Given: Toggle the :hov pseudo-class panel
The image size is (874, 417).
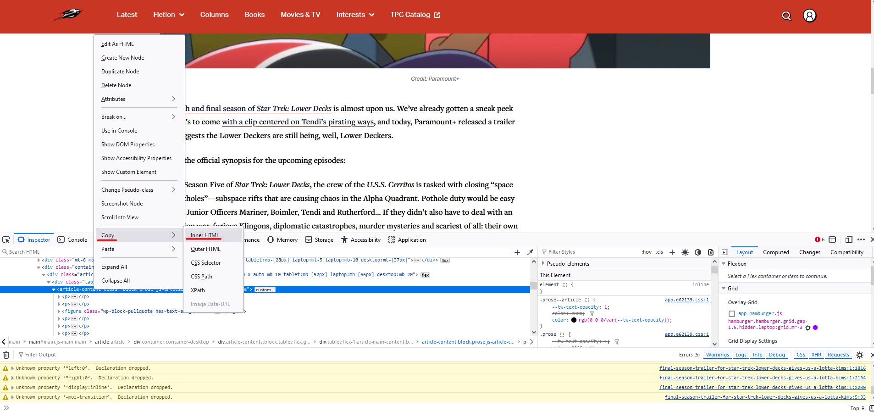Looking at the screenshot, I should coord(646,252).
